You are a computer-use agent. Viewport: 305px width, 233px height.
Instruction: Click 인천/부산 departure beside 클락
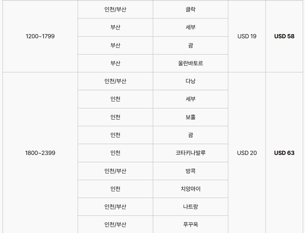(115, 10)
